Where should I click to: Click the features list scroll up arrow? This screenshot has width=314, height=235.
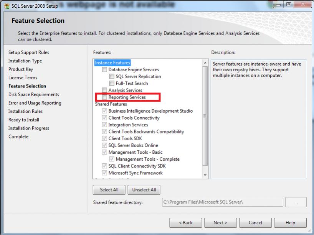(x=205, y=63)
